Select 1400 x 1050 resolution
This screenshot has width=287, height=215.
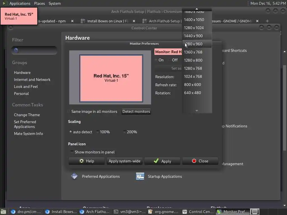coord(197,20)
